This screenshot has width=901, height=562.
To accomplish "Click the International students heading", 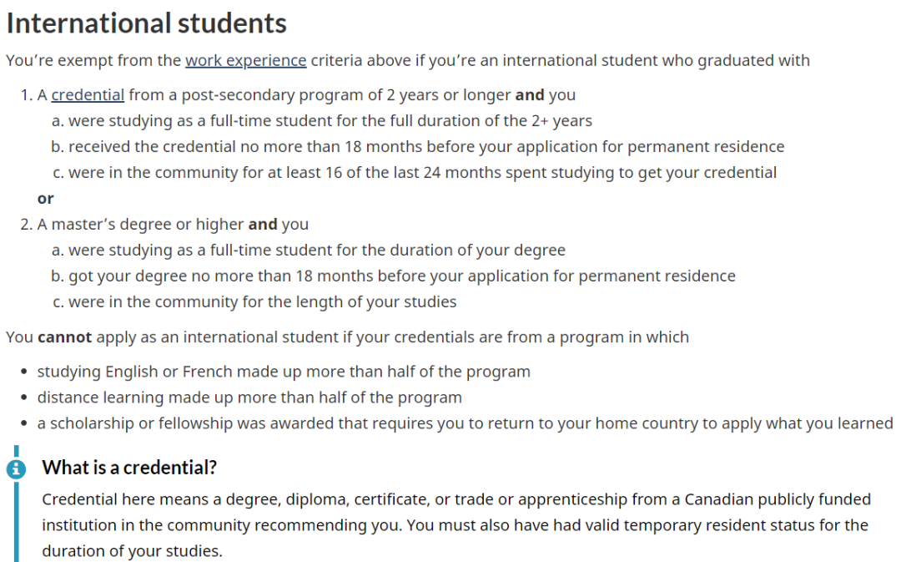I will click(x=147, y=23).
